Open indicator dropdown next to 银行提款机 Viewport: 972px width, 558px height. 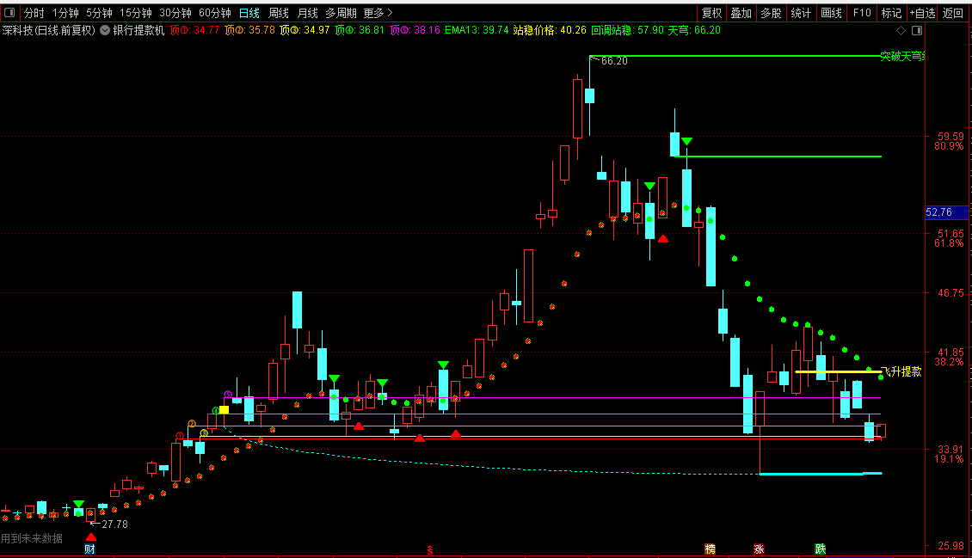105,30
